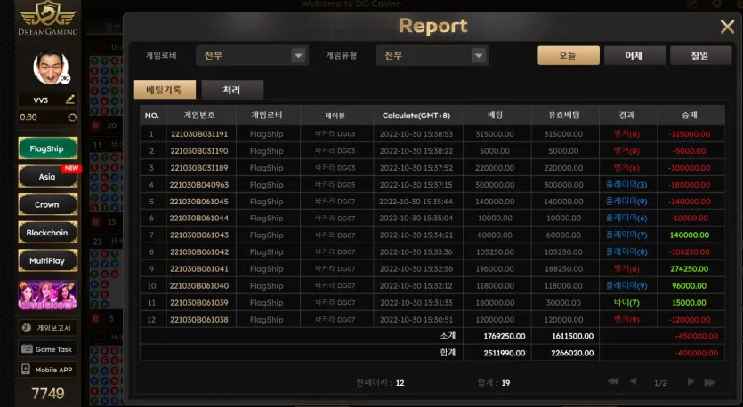Click the win amount 274250.00
The image size is (743, 407).
coord(690,268)
